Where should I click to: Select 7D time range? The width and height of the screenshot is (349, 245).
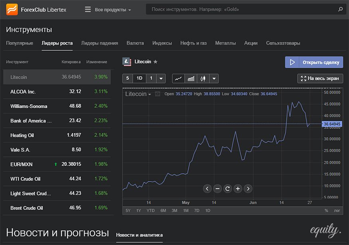point(197,210)
